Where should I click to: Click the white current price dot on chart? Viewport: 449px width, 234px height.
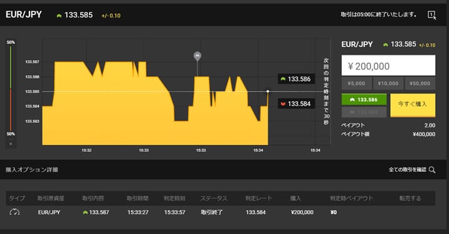268,92
